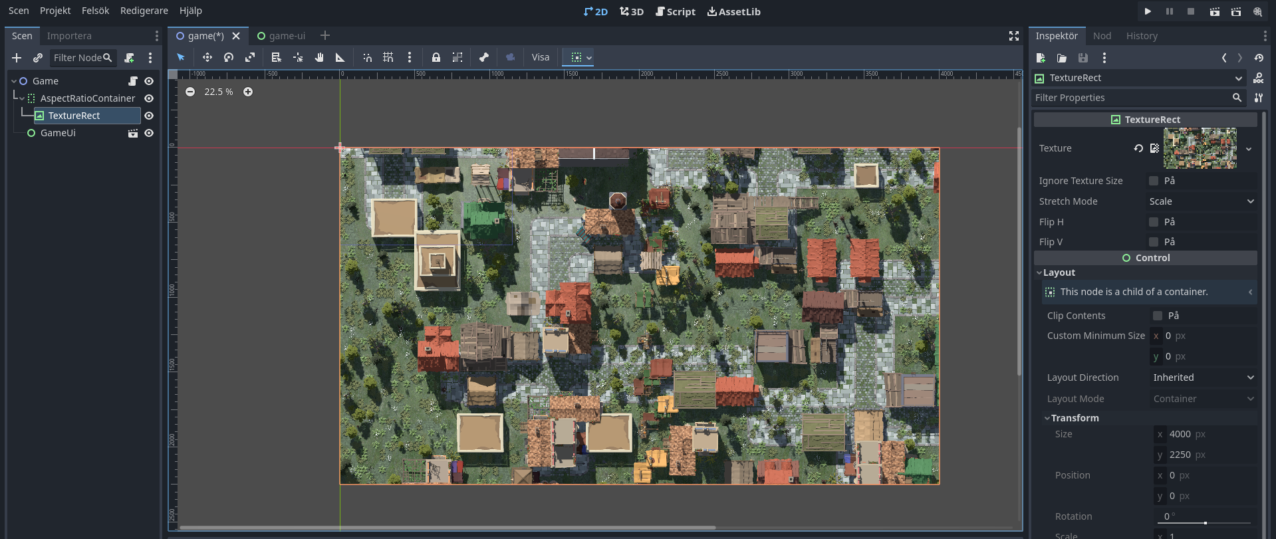Toggle grid snapping
Screen dimensions: 1276x539
(x=388, y=58)
